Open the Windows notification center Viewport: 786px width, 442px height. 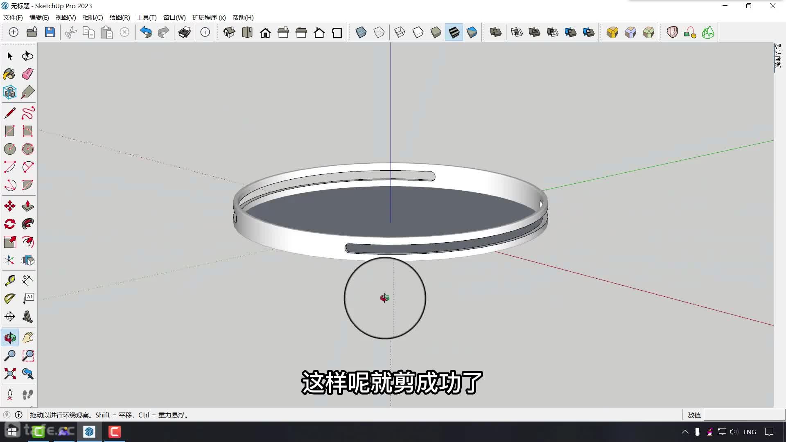coord(770,432)
